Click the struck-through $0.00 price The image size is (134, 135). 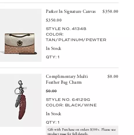[x=51, y=91]
